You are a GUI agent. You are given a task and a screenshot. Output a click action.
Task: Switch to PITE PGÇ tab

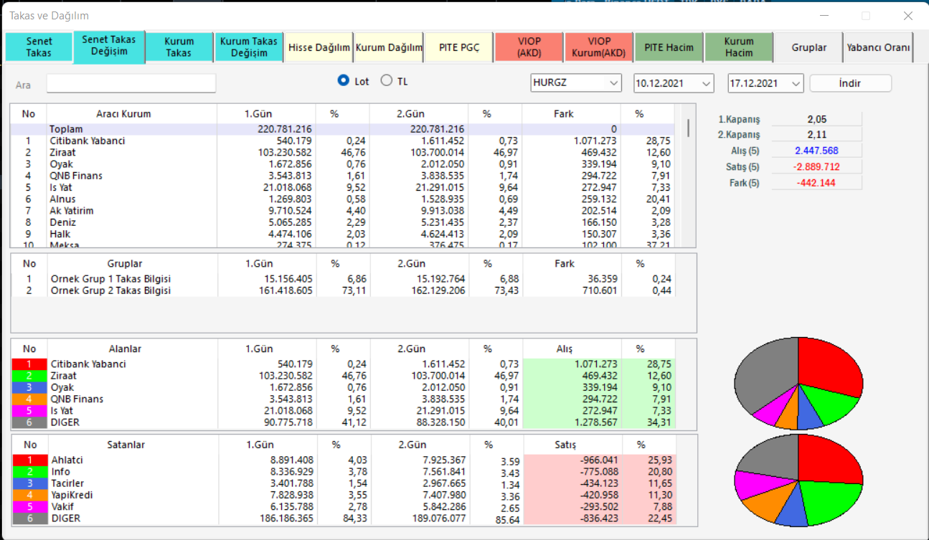coord(459,47)
